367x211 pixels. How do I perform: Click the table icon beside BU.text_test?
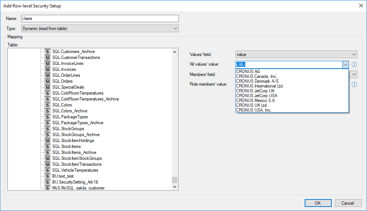[x=47, y=176]
